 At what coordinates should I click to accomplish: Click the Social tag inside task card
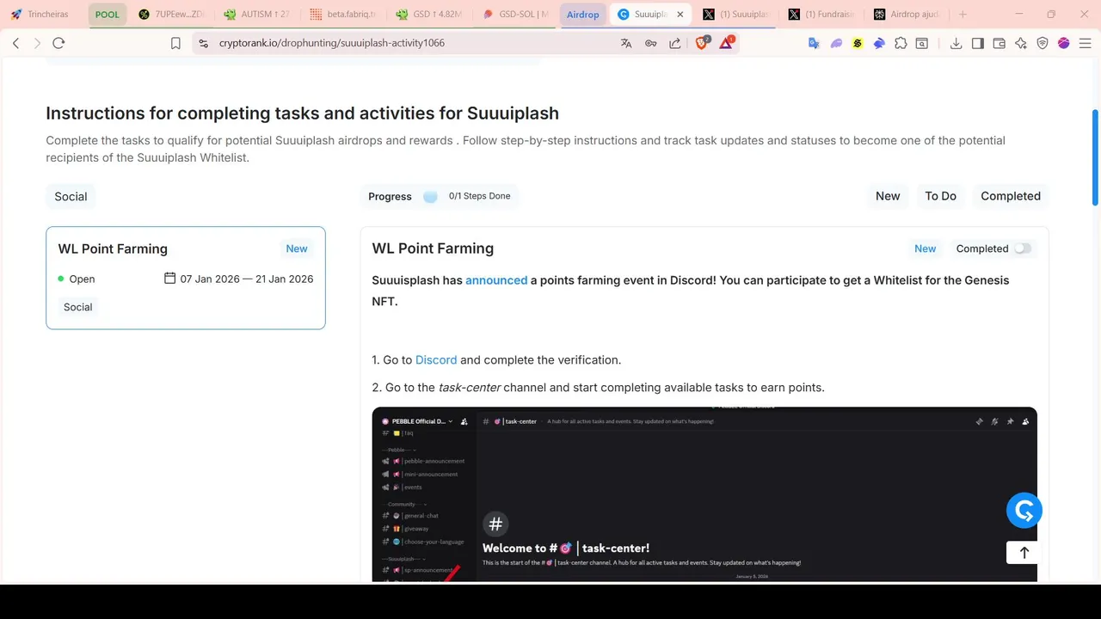point(77,307)
